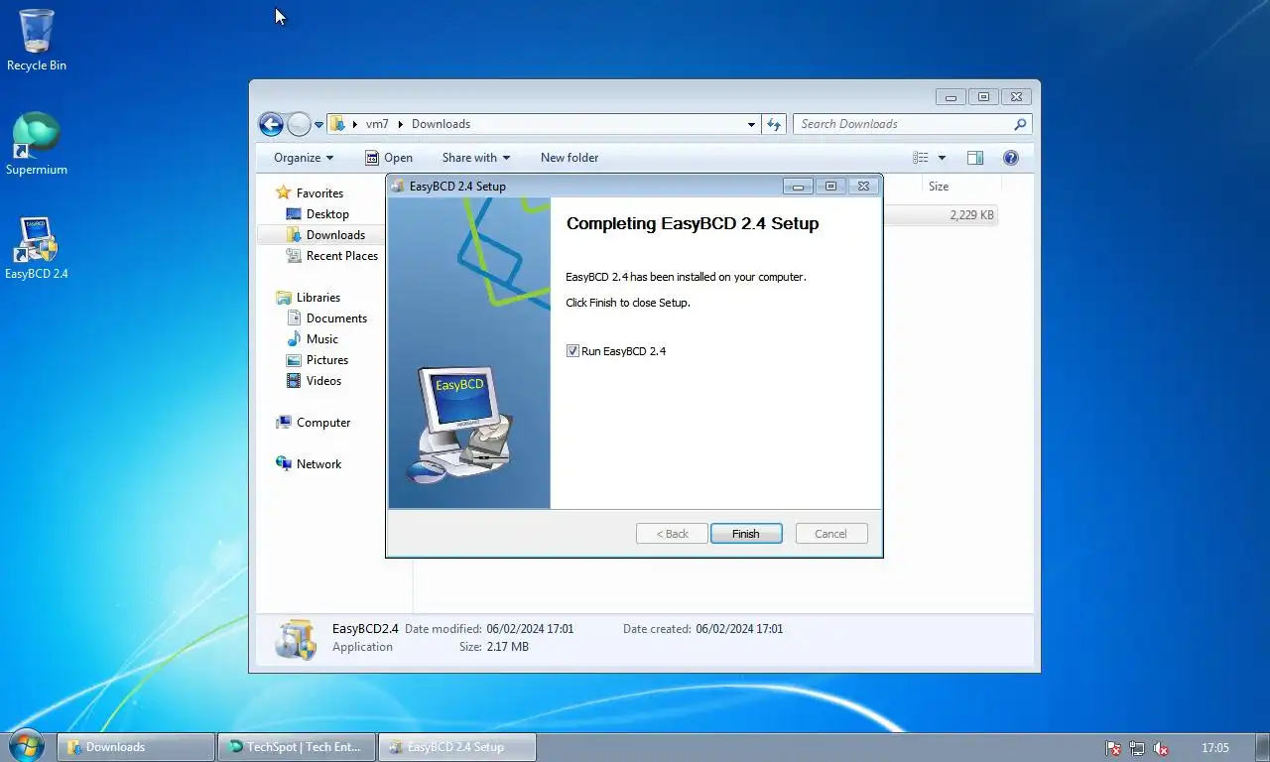
Task: Select the Supermium desktop shortcut
Action: [37, 144]
